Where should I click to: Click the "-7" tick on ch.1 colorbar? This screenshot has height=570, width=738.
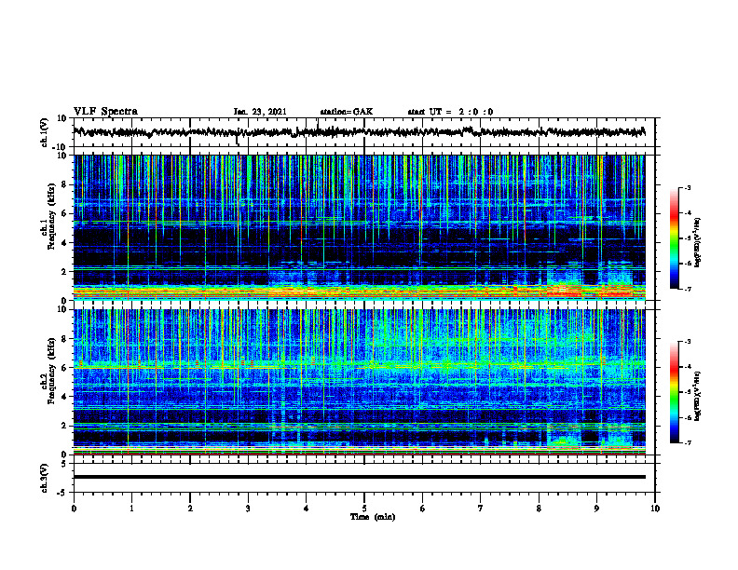[688, 289]
